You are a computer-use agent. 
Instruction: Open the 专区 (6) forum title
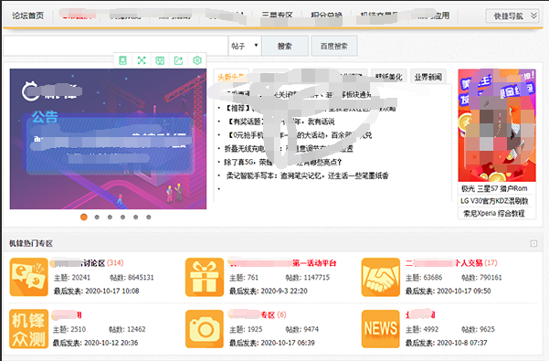pos(258,314)
